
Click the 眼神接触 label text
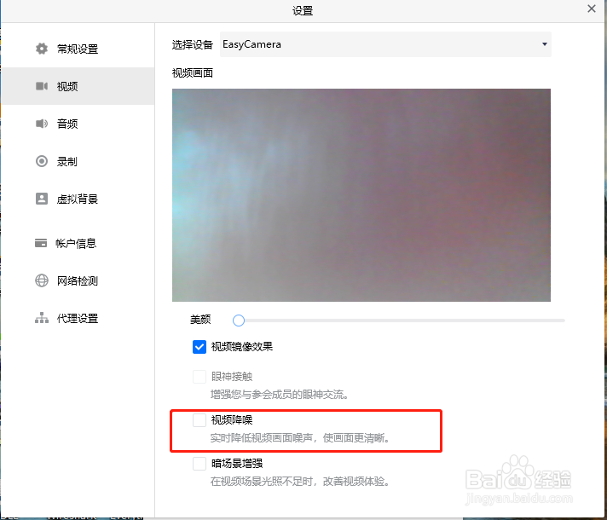tap(232, 376)
